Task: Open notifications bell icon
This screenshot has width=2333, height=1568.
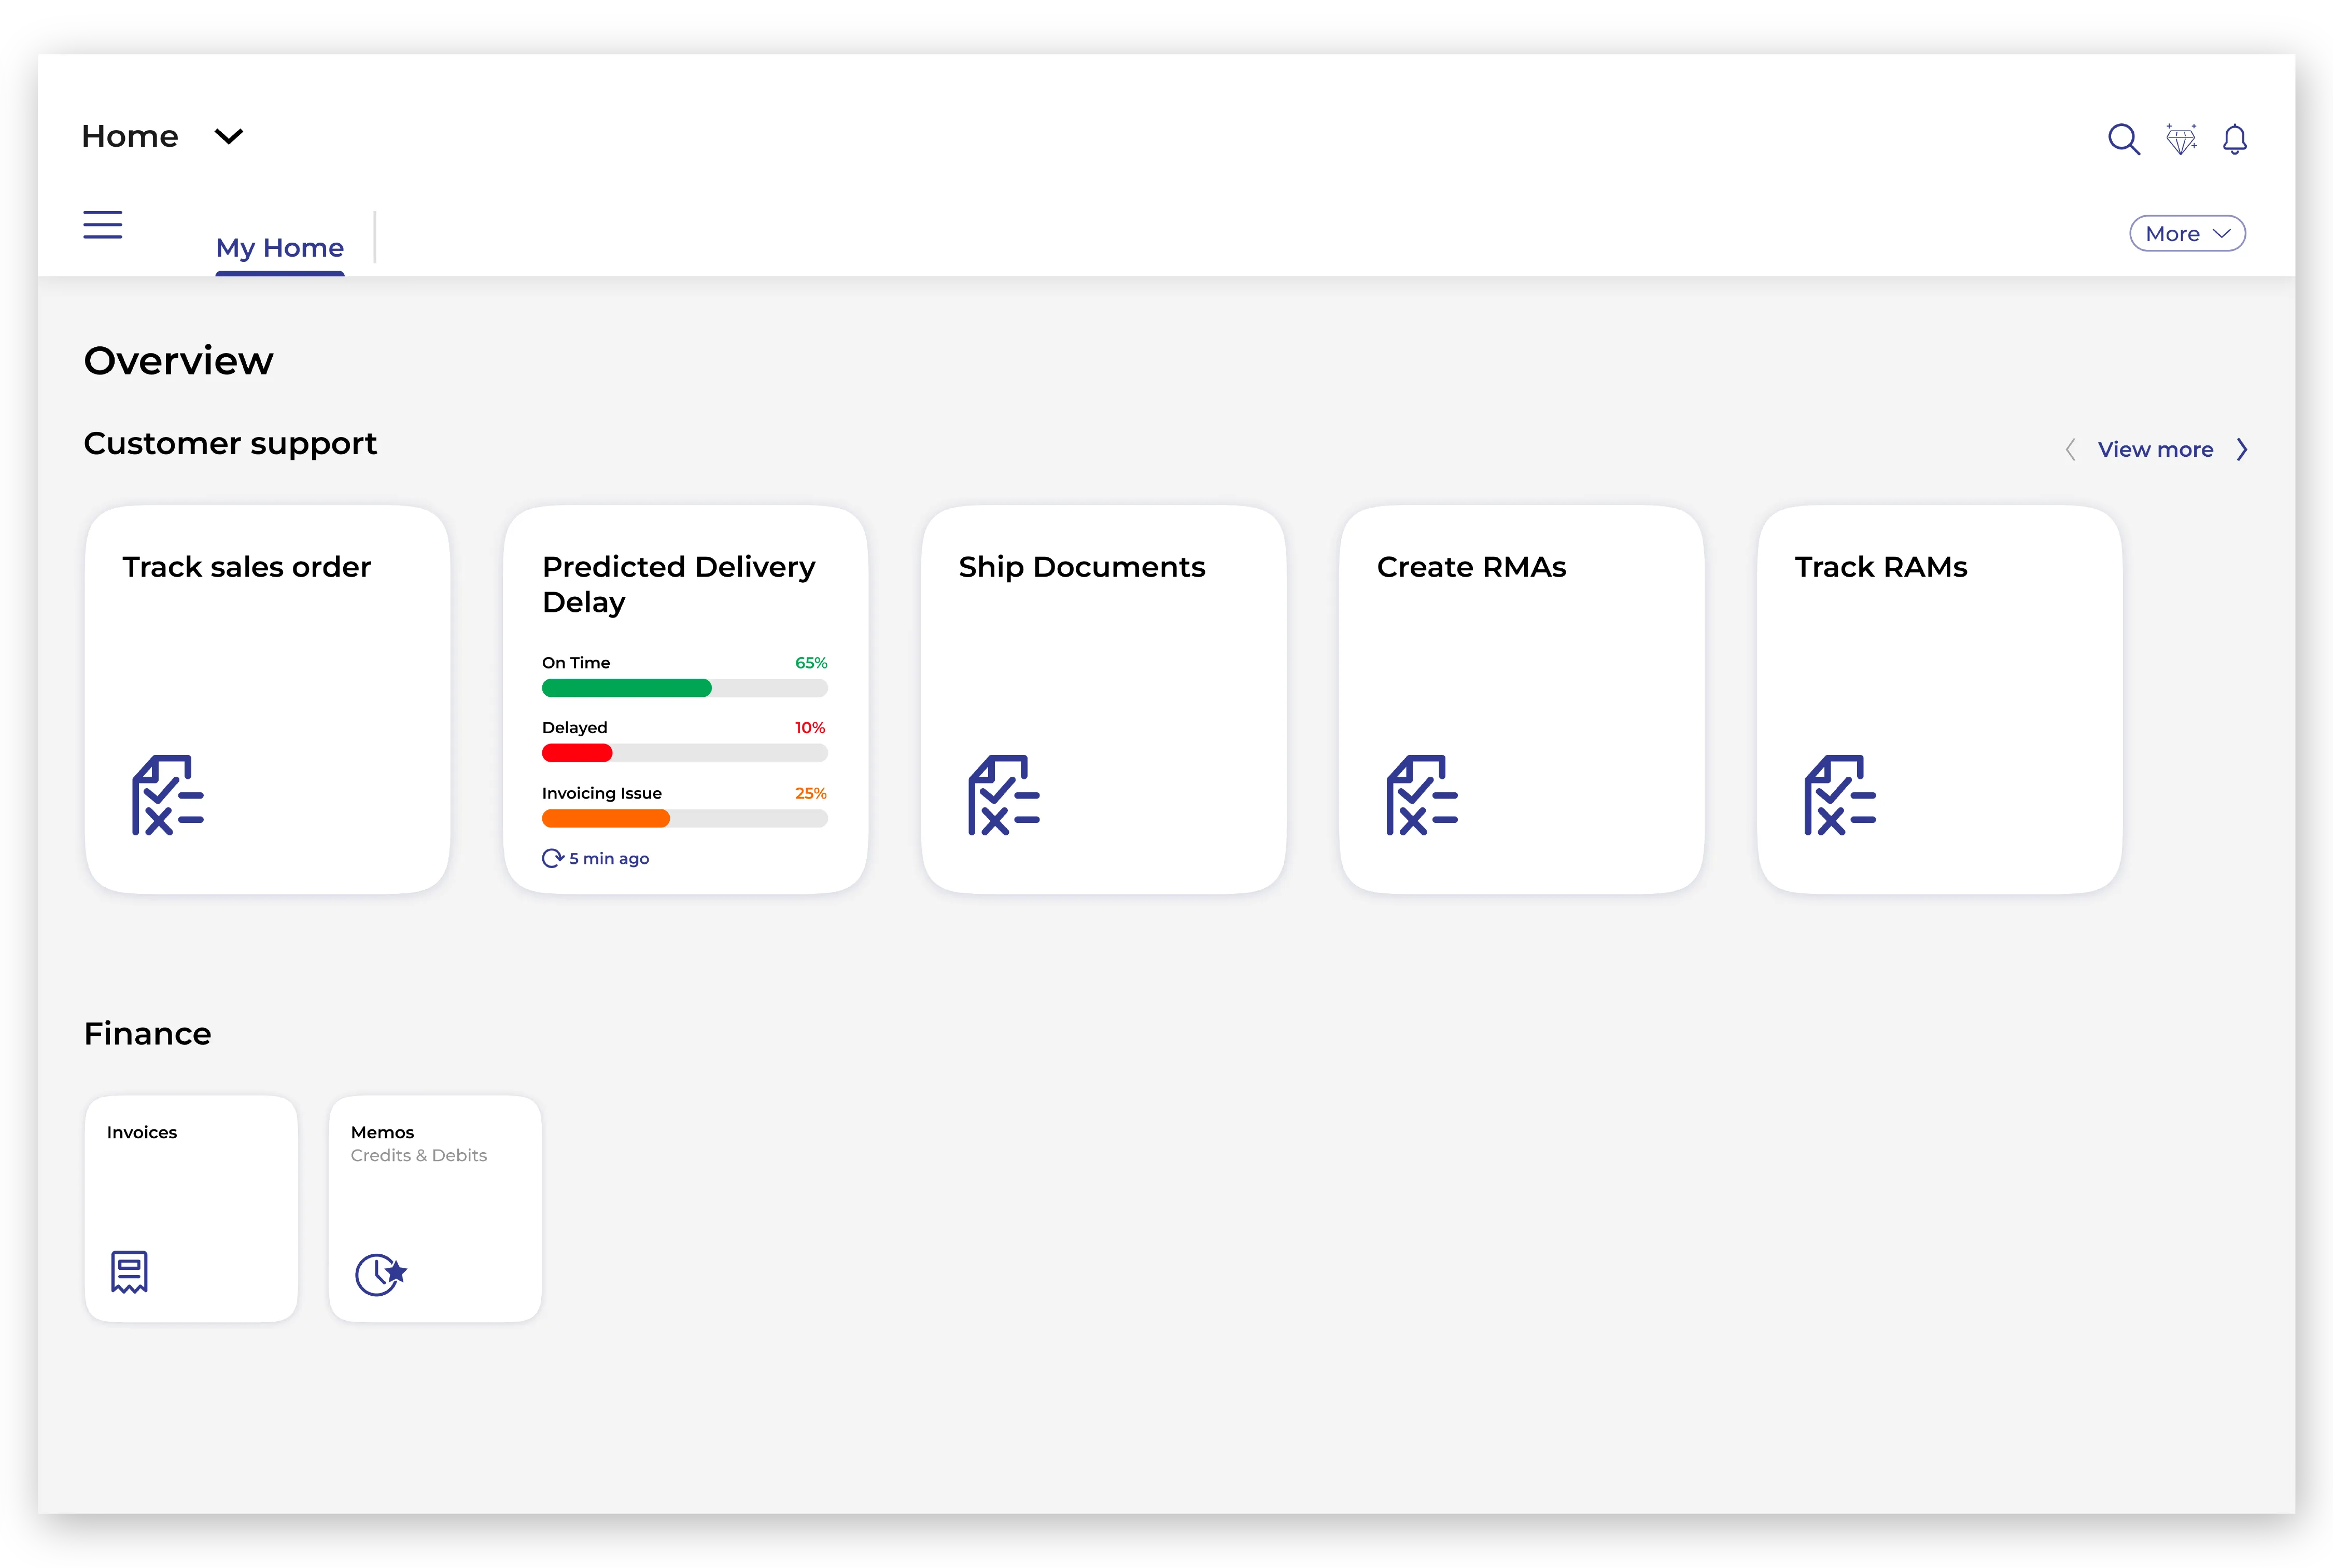Action: pyautogui.click(x=2234, y=139)
